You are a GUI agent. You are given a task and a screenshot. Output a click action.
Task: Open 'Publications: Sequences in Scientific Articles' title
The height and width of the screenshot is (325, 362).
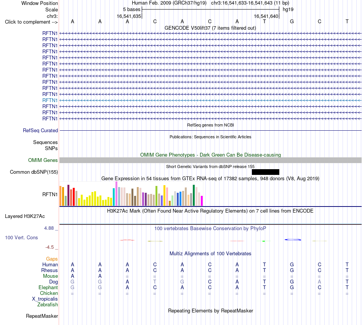210,137
